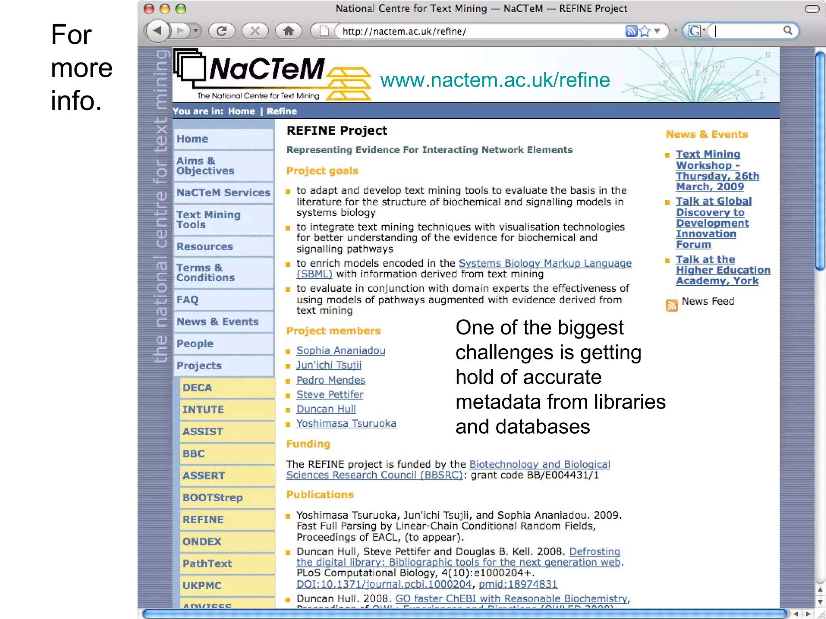
Task: Click the search magnifier icon
Action: [787, 30]
